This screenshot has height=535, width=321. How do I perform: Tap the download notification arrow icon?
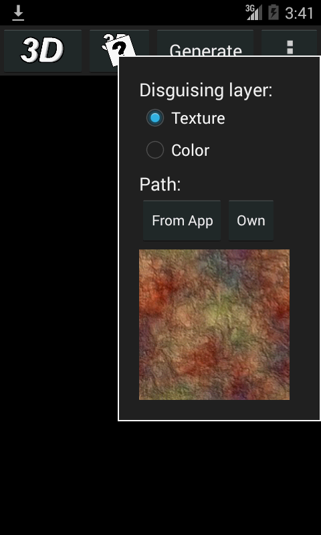pyautogui.click(x=18, y=13)
